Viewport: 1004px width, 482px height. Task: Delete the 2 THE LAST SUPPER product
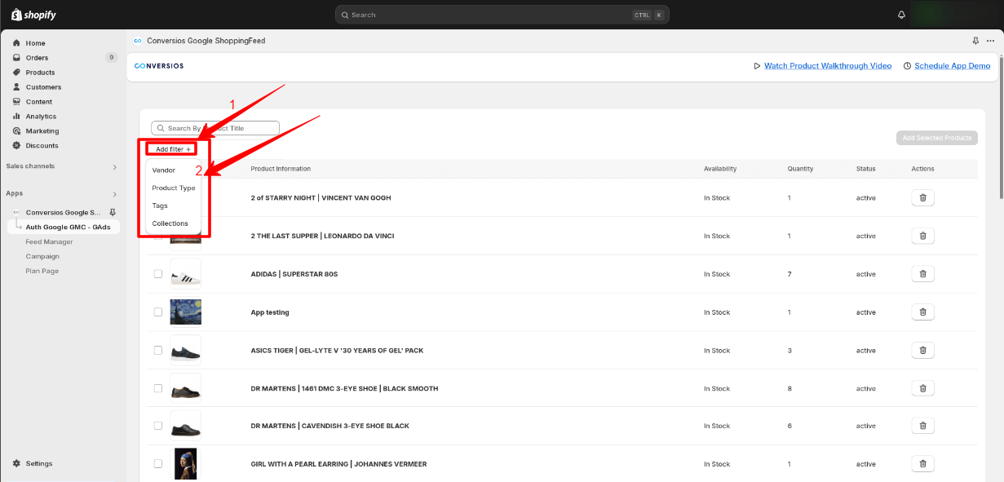click(922, 236)
